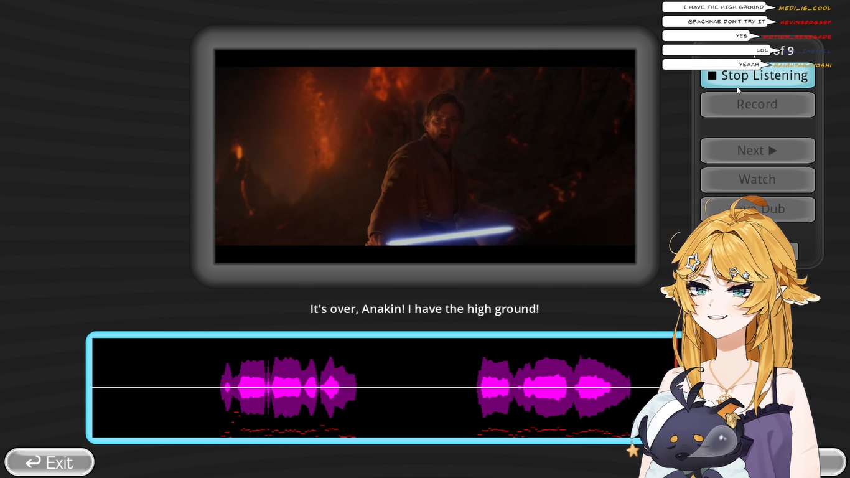Click the Watch button

[x=757, y=179]
